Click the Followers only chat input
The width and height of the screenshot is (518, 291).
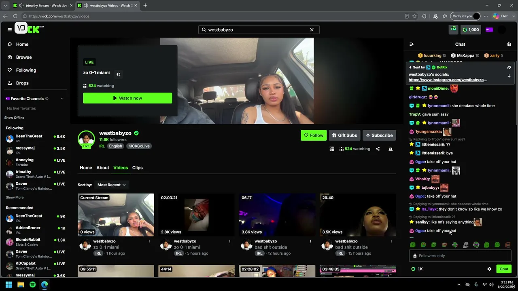click(460, 256)
